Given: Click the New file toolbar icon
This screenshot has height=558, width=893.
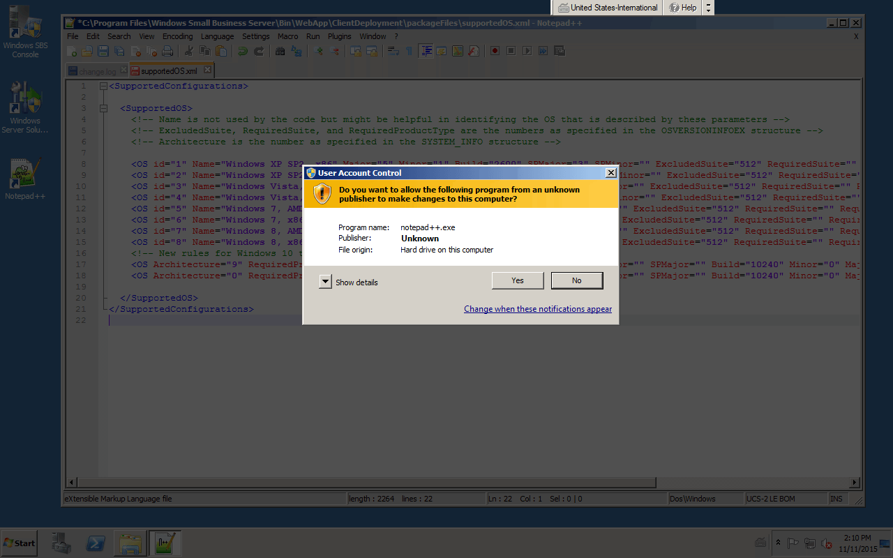Looking at the screenshot, I should 71,51.
